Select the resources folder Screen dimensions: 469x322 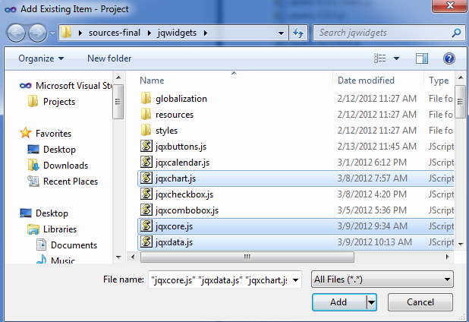(295, 115)
